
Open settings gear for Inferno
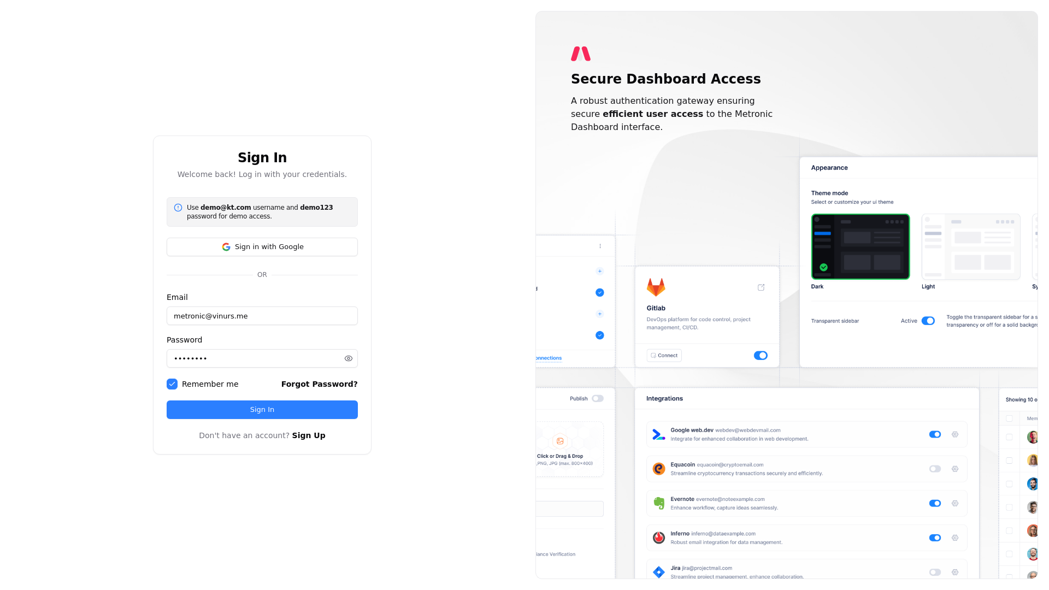pyautogui.click(x=955, y=538)
